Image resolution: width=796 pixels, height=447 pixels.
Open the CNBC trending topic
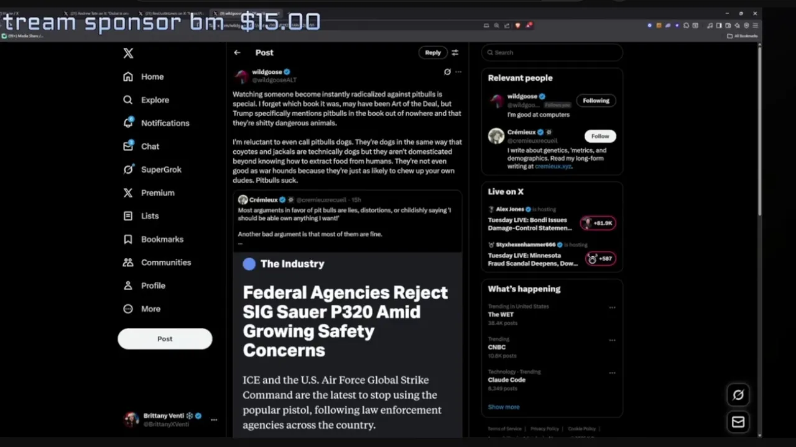point(496,347)
